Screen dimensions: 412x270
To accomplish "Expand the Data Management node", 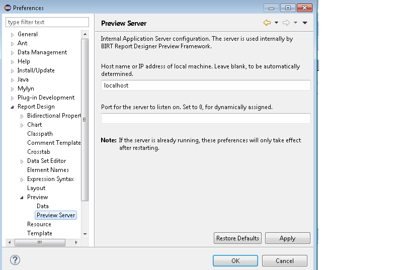I will point(12,53).
